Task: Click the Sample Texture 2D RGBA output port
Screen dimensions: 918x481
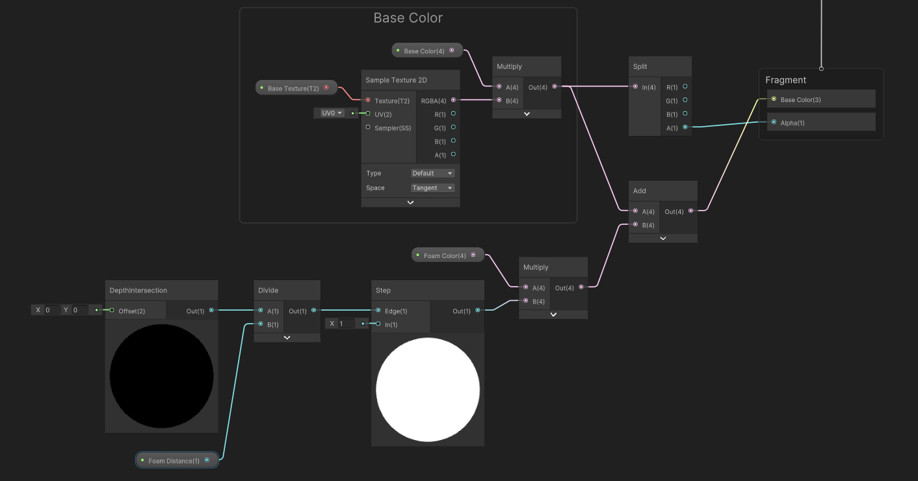Action: click(453, 100)
